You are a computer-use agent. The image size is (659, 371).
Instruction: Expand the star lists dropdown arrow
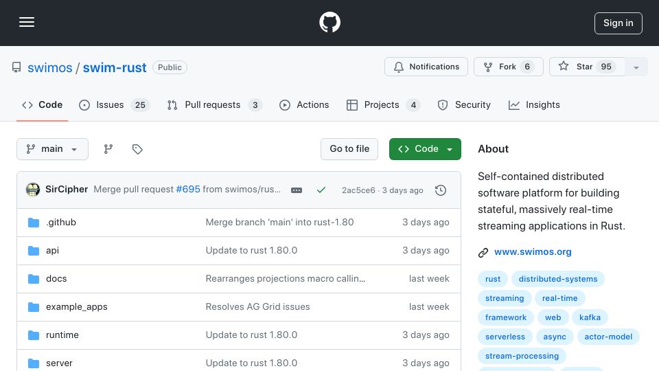[636, 67]
